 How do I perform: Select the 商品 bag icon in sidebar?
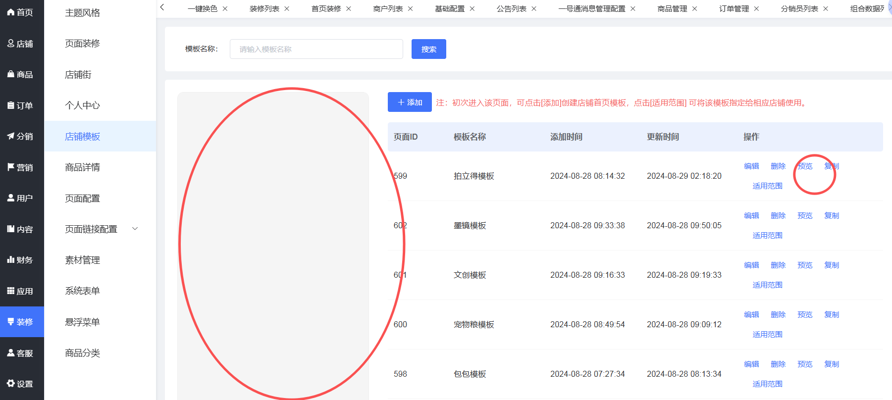(x=11, y=74)
